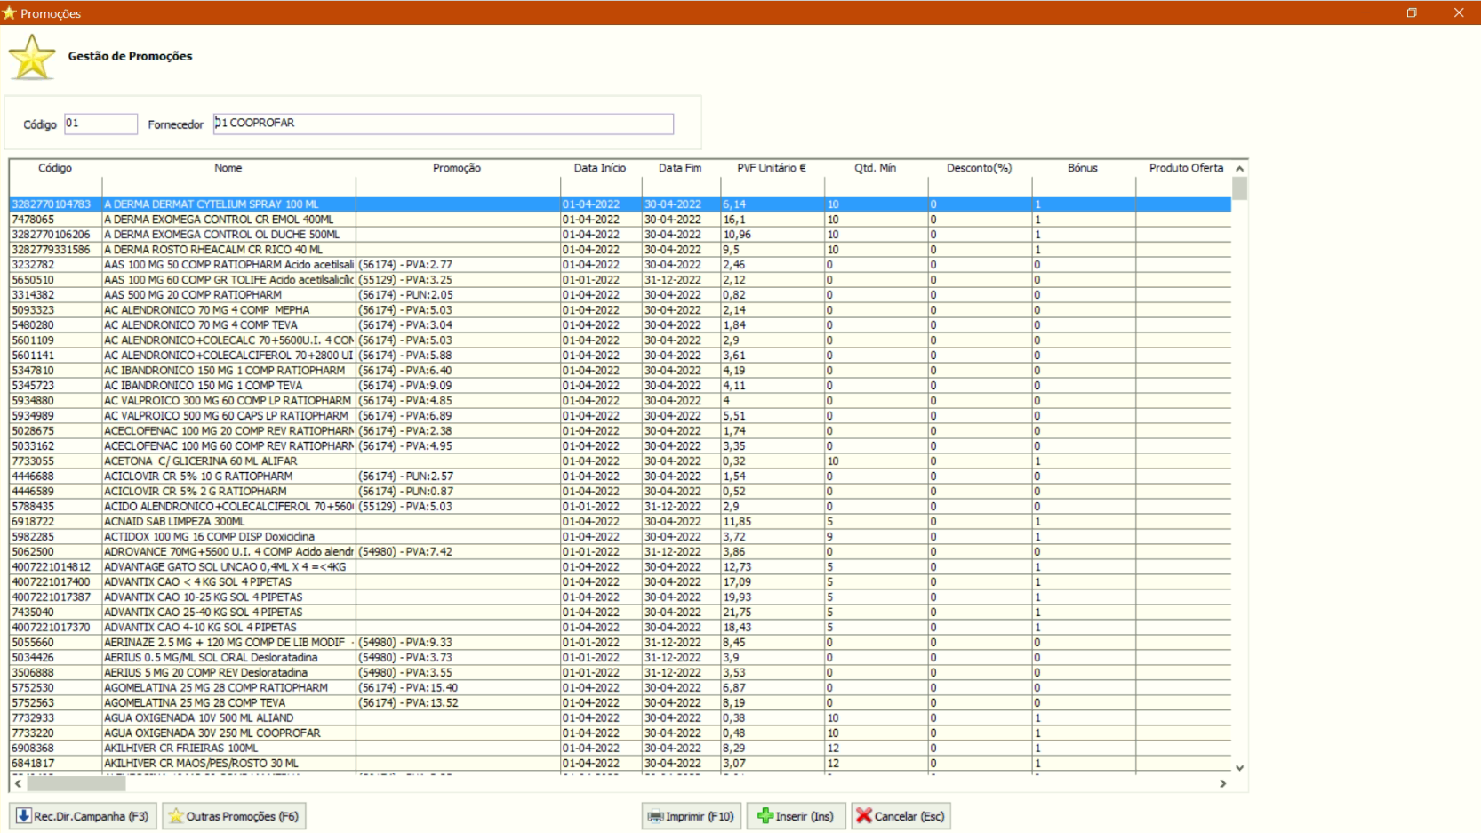Click the Fornecedor text field
1481x833 pixels.
443,124
